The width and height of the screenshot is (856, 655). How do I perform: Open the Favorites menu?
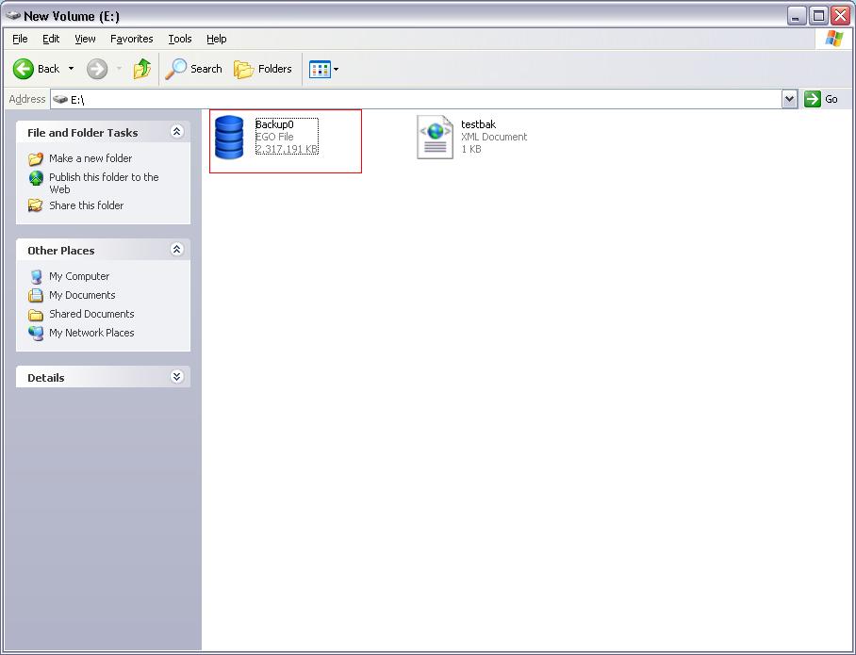point(132,39)
